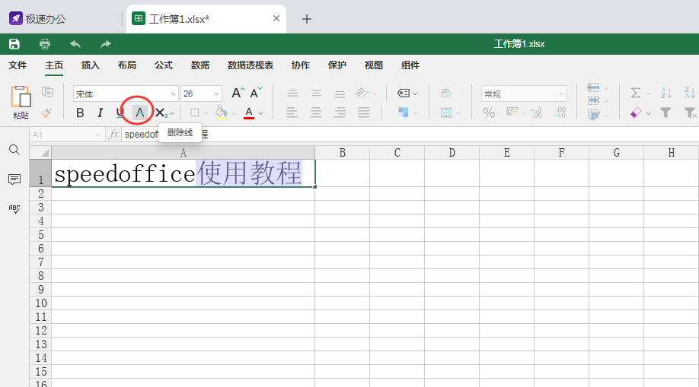Open the fill color dropdown arrow
The image size is (699, 387).
pyautogui.click(x=233, y=113)
